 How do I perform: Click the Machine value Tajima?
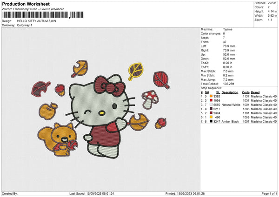pos(227,29)
